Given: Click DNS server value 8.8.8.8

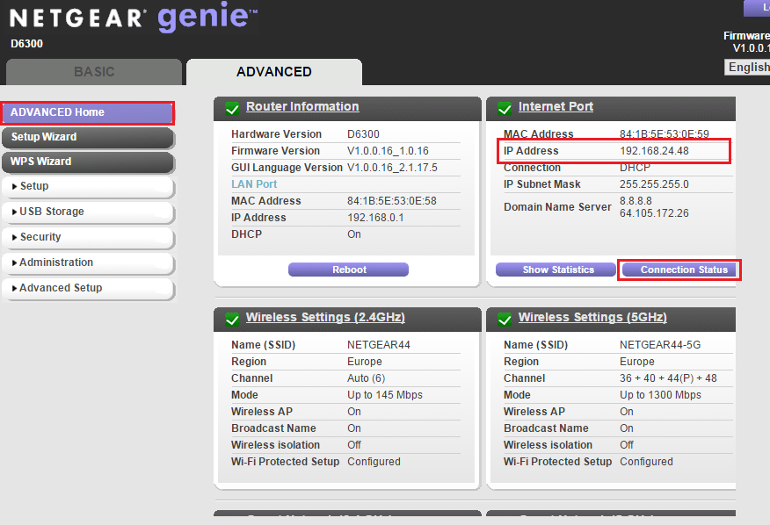Looking at the screenshot, I should pos(636,201).
